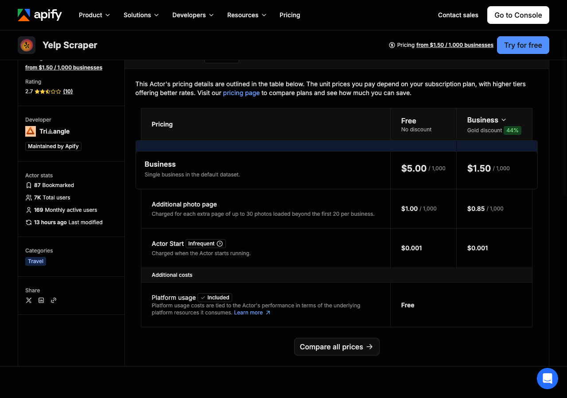The image size is (567, 398).
Task: Click the "13 hours ago" last modified text
Action: pyautogui.click(x=50, y=222)
